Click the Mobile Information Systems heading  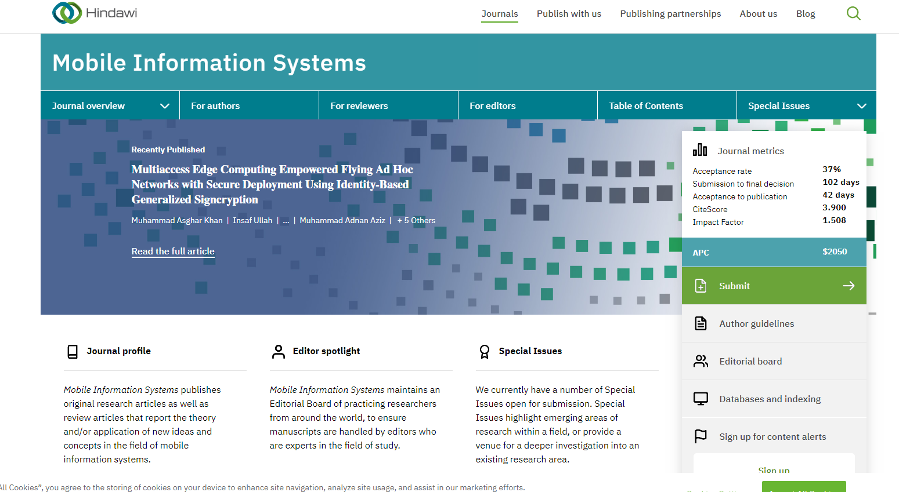(x=209, y=63)
